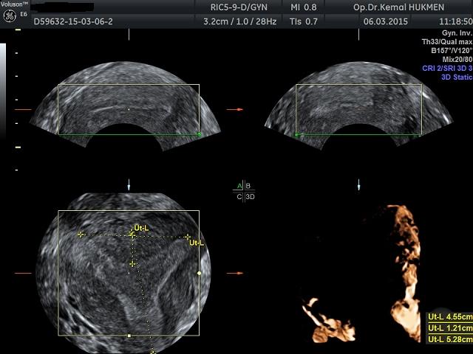Click the leftmost Ut-L caliper cross
This screenshot has height=354, width=473.
pos(81,235)
